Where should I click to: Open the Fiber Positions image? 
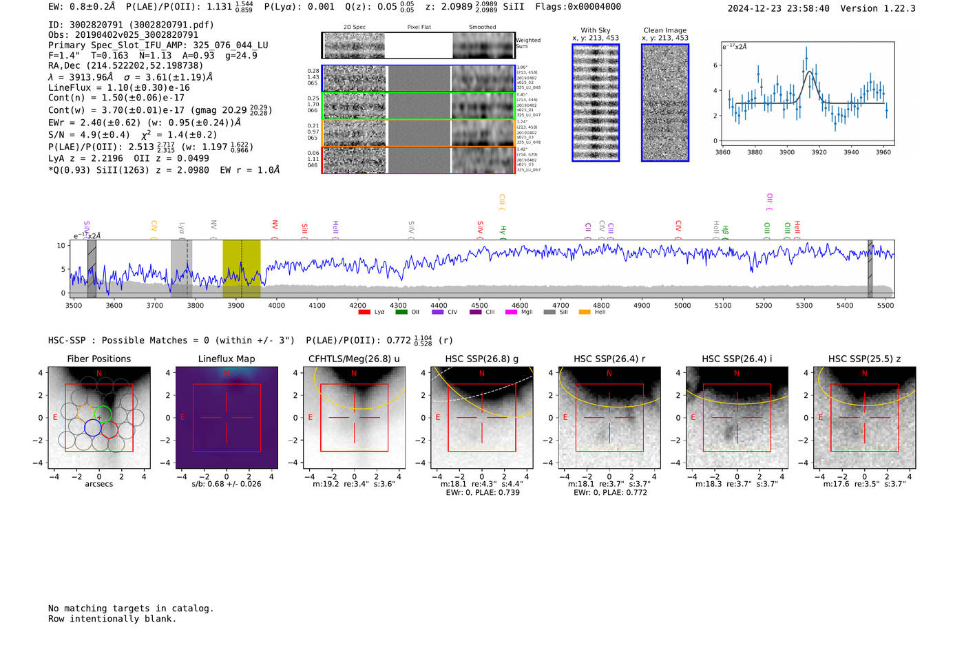point(99,418)
